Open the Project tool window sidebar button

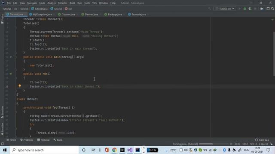point(2,18)
